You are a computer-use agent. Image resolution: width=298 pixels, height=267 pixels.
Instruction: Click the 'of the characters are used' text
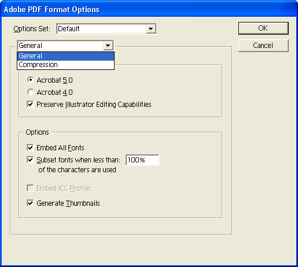[77, 170]
